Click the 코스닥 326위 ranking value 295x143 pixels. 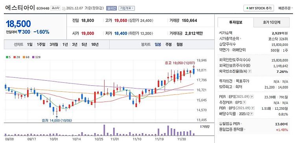[278, 39]
